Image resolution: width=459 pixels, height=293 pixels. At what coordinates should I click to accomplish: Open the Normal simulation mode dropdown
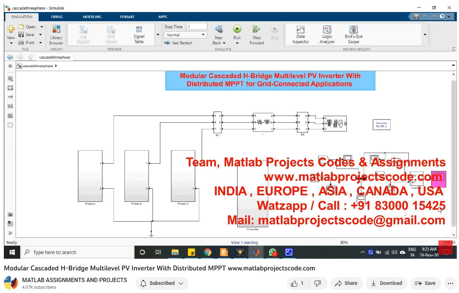pyautogui.click(x=185, y=35)
